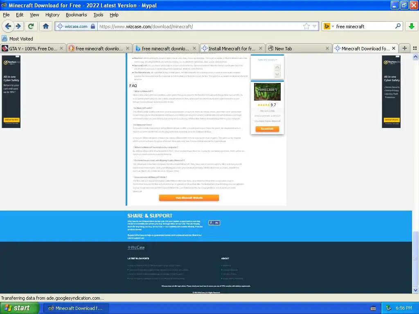Click the WizCase footer logo
419x314 pixels.
tap(136, 247)
